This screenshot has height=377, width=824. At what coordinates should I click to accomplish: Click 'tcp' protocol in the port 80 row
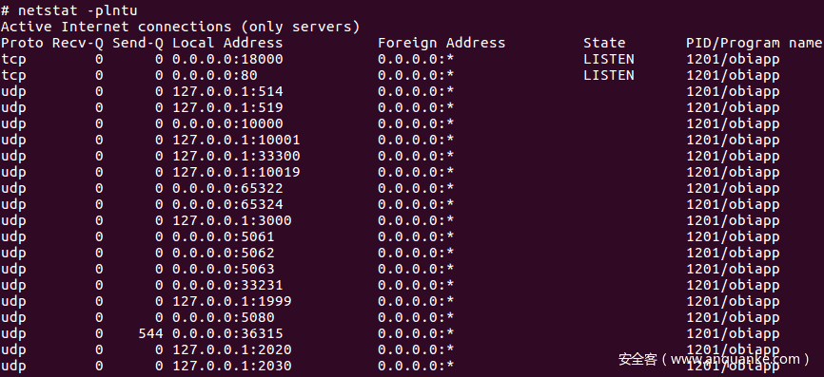pyautogui.click(x=13, y=76)
